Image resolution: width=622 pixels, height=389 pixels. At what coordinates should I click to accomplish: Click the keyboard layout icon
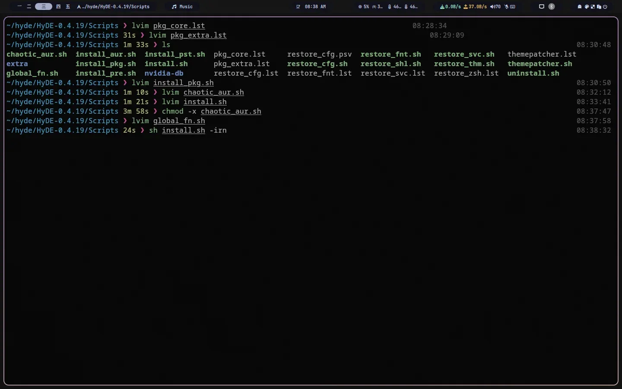tap(513, 6)
